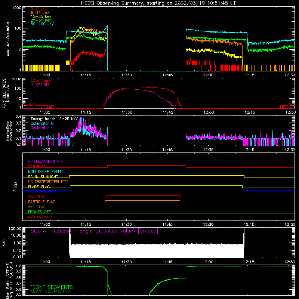Select the NON_SOLAR_EVENT flag label
Screen dimensions: 299x299
[x=45, y=172]
